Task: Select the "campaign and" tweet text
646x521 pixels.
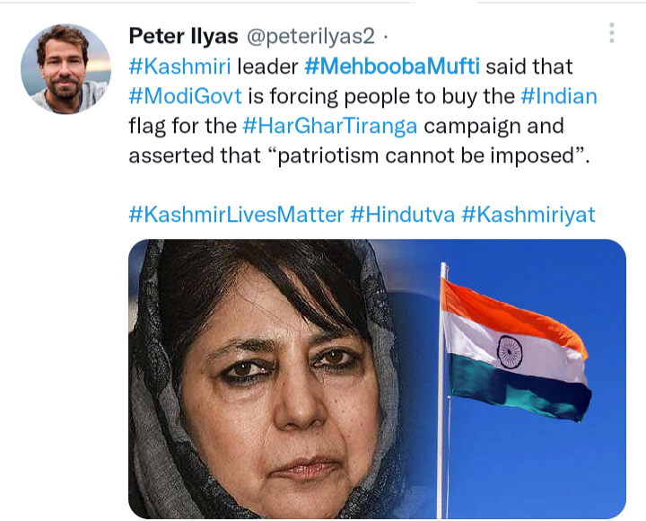Action: (494, 127)
